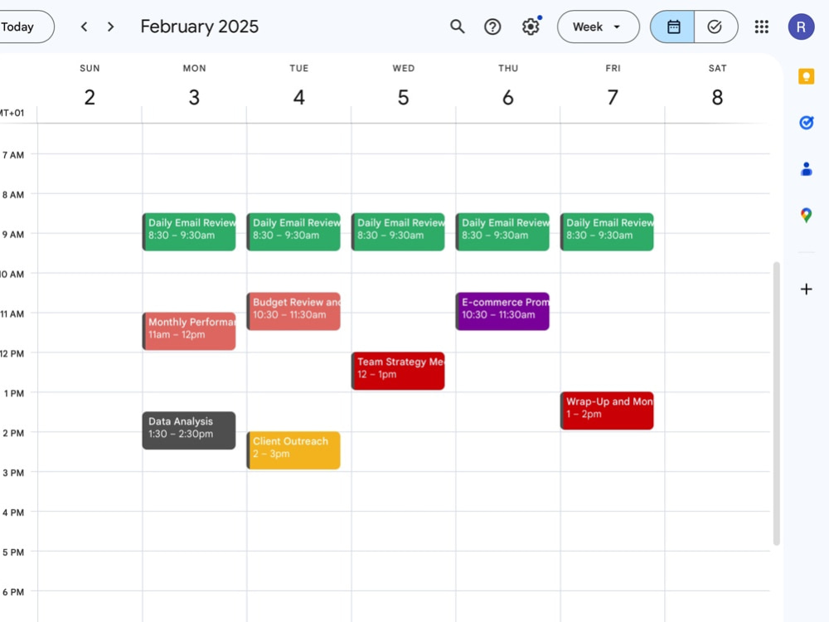Open the Google apps grid

[x=761, y=27]
